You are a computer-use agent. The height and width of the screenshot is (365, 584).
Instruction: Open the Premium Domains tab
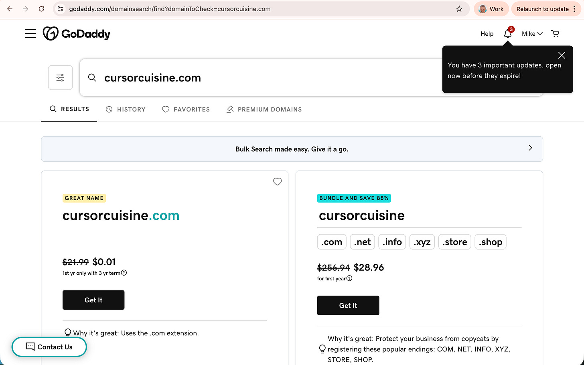[x=264, y=109]
